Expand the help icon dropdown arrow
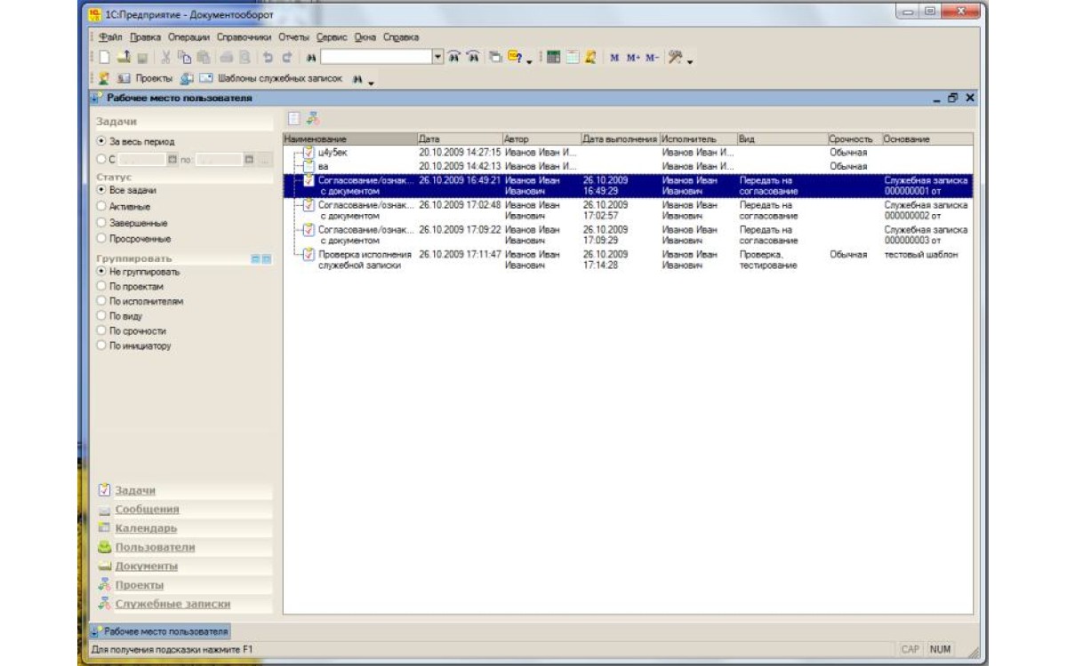 pos(529,60)
